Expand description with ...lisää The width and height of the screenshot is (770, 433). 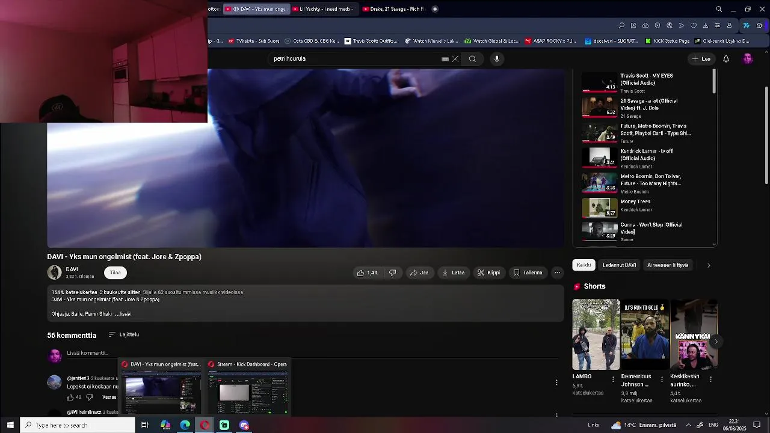click(x=123, y=314)
